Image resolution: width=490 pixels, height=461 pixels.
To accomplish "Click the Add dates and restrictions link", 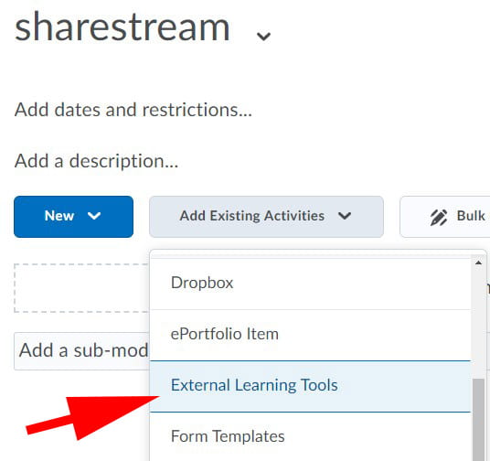I will (x=133, y=110).
